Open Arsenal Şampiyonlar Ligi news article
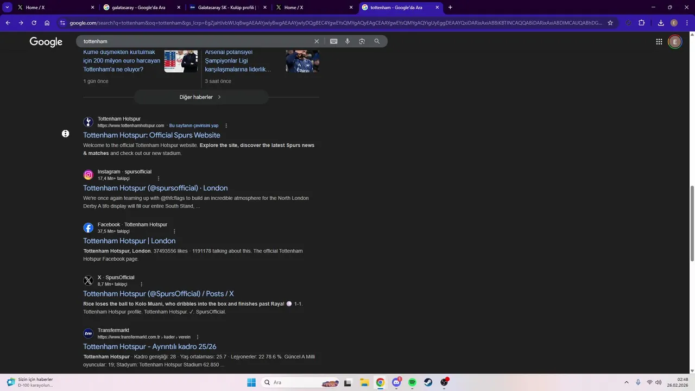 click(238, 61)
